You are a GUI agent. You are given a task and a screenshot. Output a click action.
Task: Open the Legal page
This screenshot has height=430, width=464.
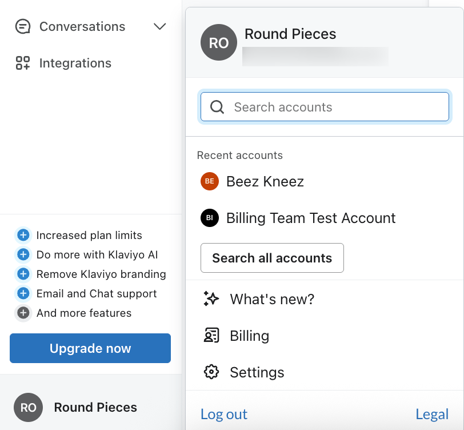point(432,414)
